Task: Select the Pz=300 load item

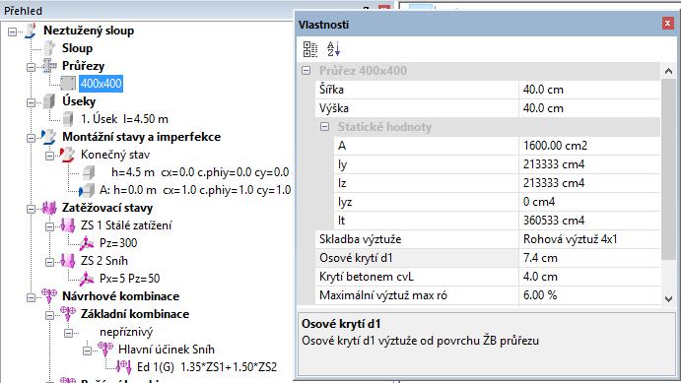Action: coord(118,243)
